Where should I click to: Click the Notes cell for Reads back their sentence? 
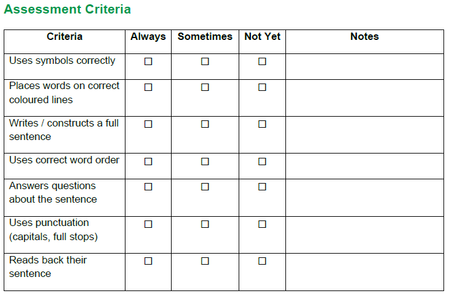[x=364, y=271]
